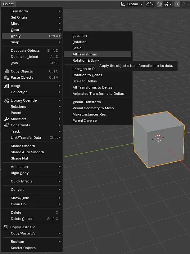Open the Convert submenu
The height and width of the screenshot is (254, 190).
pos(32,190)
